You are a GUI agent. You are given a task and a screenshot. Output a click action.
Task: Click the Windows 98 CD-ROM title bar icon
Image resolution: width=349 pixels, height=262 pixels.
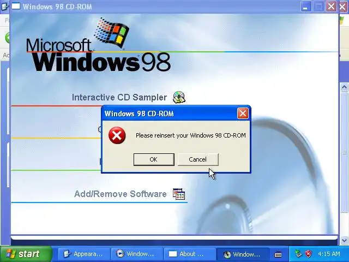(16, 6)
